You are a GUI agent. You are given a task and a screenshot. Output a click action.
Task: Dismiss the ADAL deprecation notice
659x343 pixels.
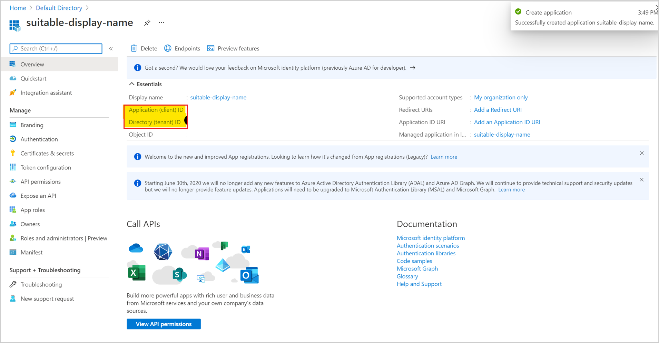642,180
